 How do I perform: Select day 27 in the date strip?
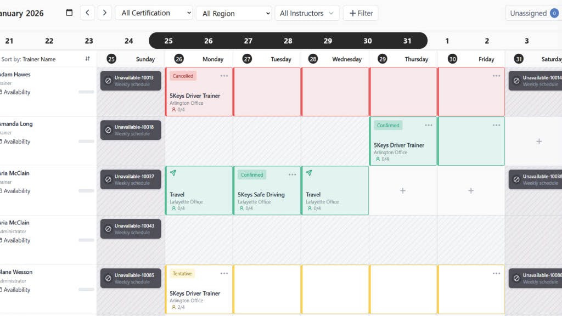(248, 41)
